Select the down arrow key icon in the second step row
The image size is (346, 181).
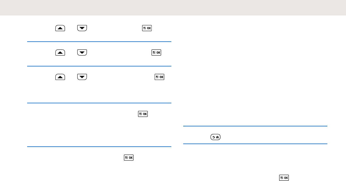[82, 52]
